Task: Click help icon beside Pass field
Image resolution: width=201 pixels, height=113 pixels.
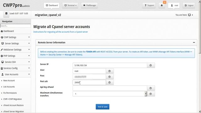Action: (x=110, y=77)
